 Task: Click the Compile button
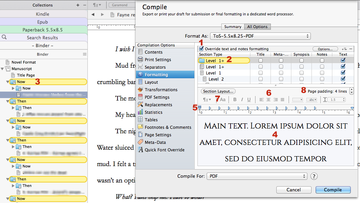333,190
